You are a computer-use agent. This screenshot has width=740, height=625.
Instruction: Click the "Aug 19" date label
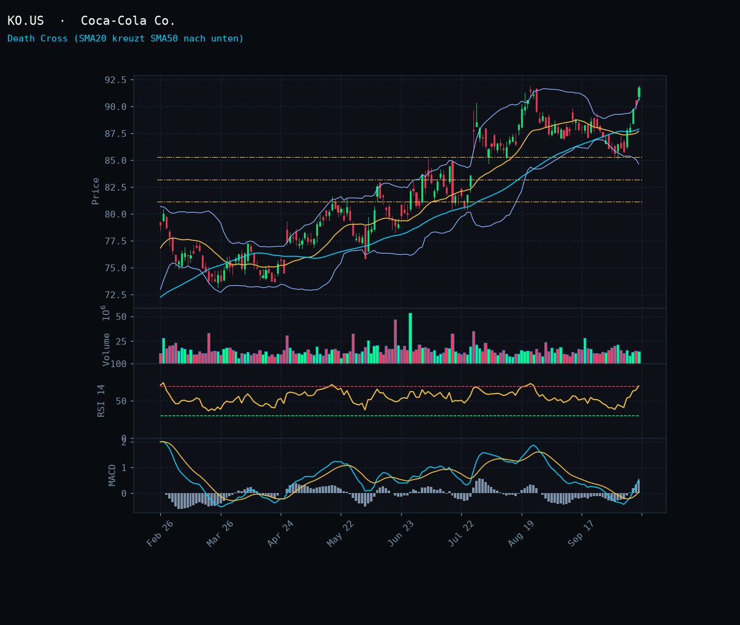pyautogui.click(x=521, y=534)
